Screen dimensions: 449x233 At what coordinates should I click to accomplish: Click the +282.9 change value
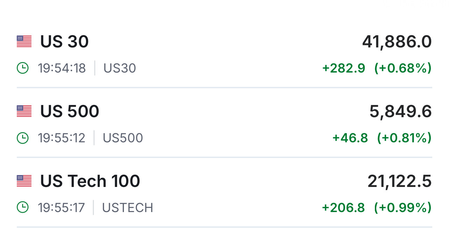click(x=343, y=68)
